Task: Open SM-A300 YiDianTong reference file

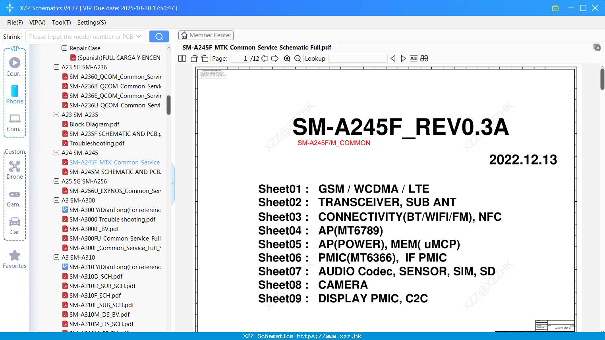Action: pos(112,210)
